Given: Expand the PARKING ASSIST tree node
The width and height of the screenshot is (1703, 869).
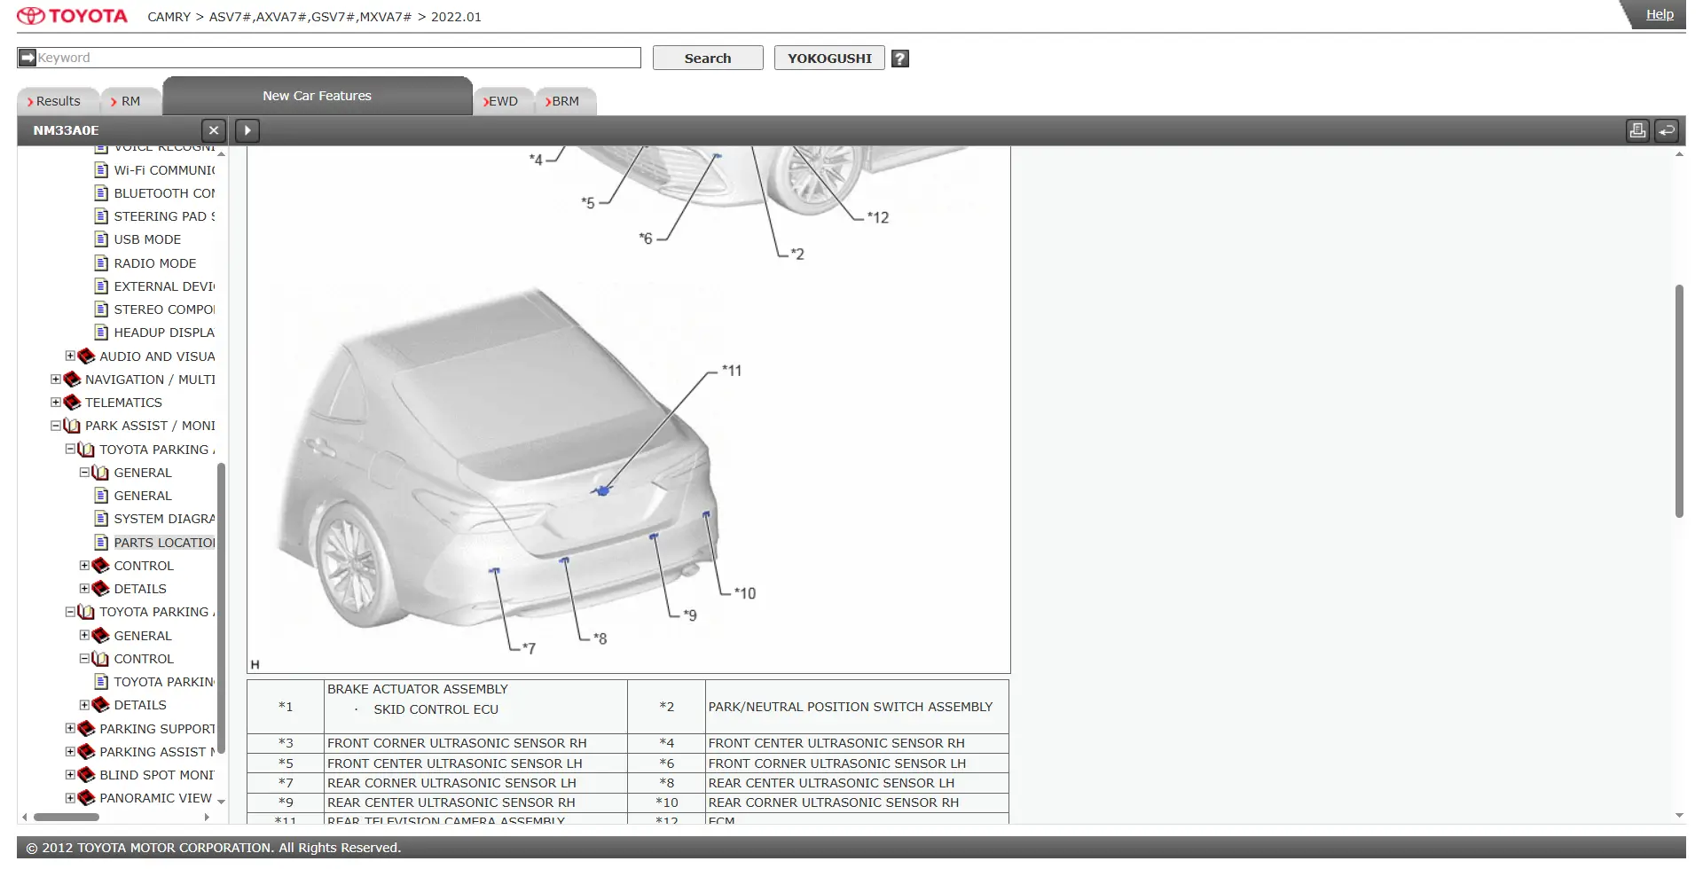Looking at the screenshot, I should pos(70,751).
